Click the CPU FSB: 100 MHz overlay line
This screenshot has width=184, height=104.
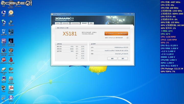pyautogui.click(x=170, y=8)
